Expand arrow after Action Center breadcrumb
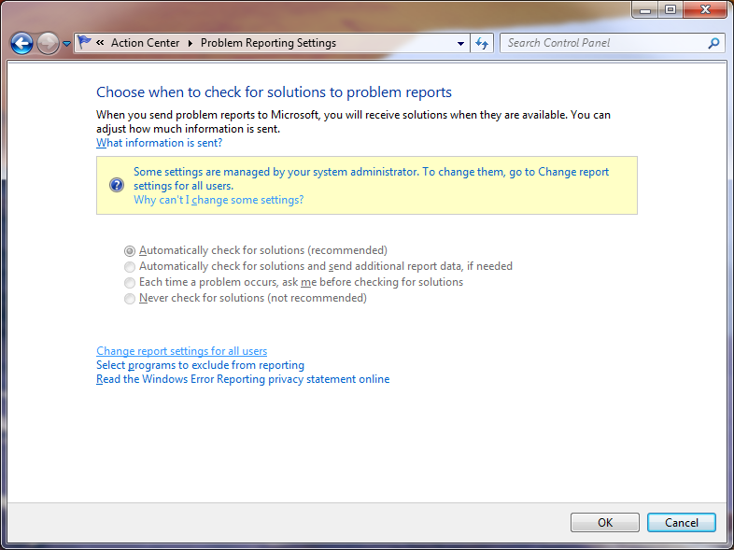The image size is (734, 550). click(191, 43)
